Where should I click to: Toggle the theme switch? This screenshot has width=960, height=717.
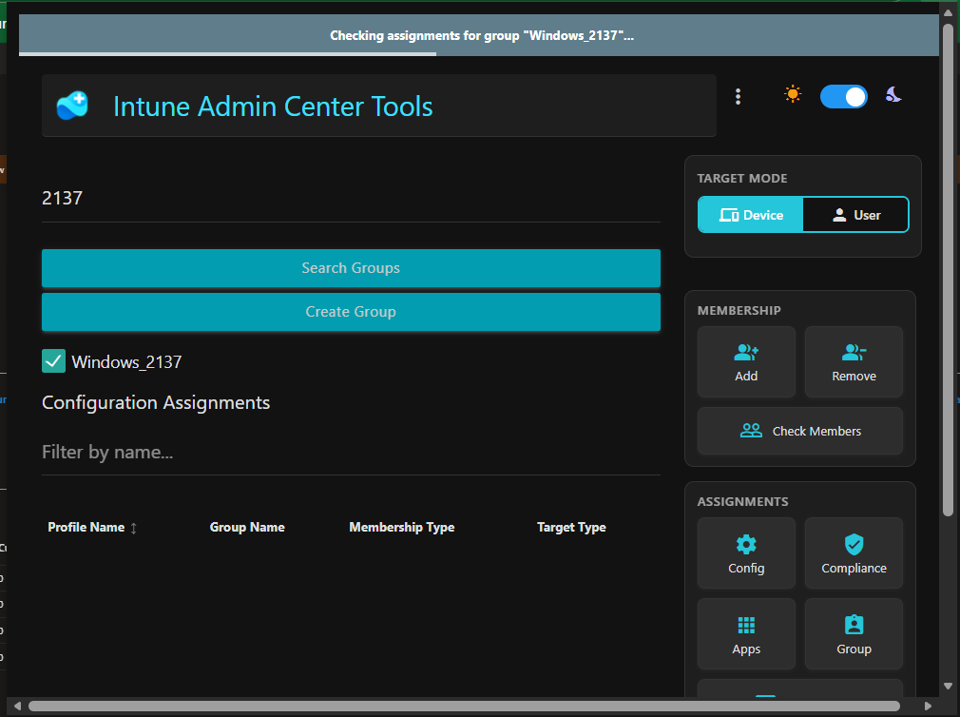[x=844, y=96]
